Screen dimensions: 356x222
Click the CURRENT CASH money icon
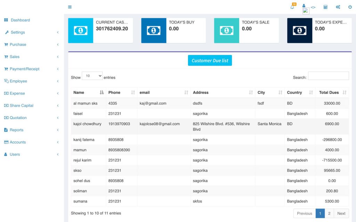[80, 30]
